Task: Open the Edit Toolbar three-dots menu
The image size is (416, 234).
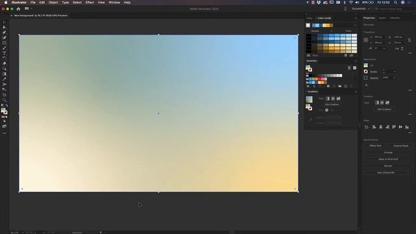Action: 5,133
